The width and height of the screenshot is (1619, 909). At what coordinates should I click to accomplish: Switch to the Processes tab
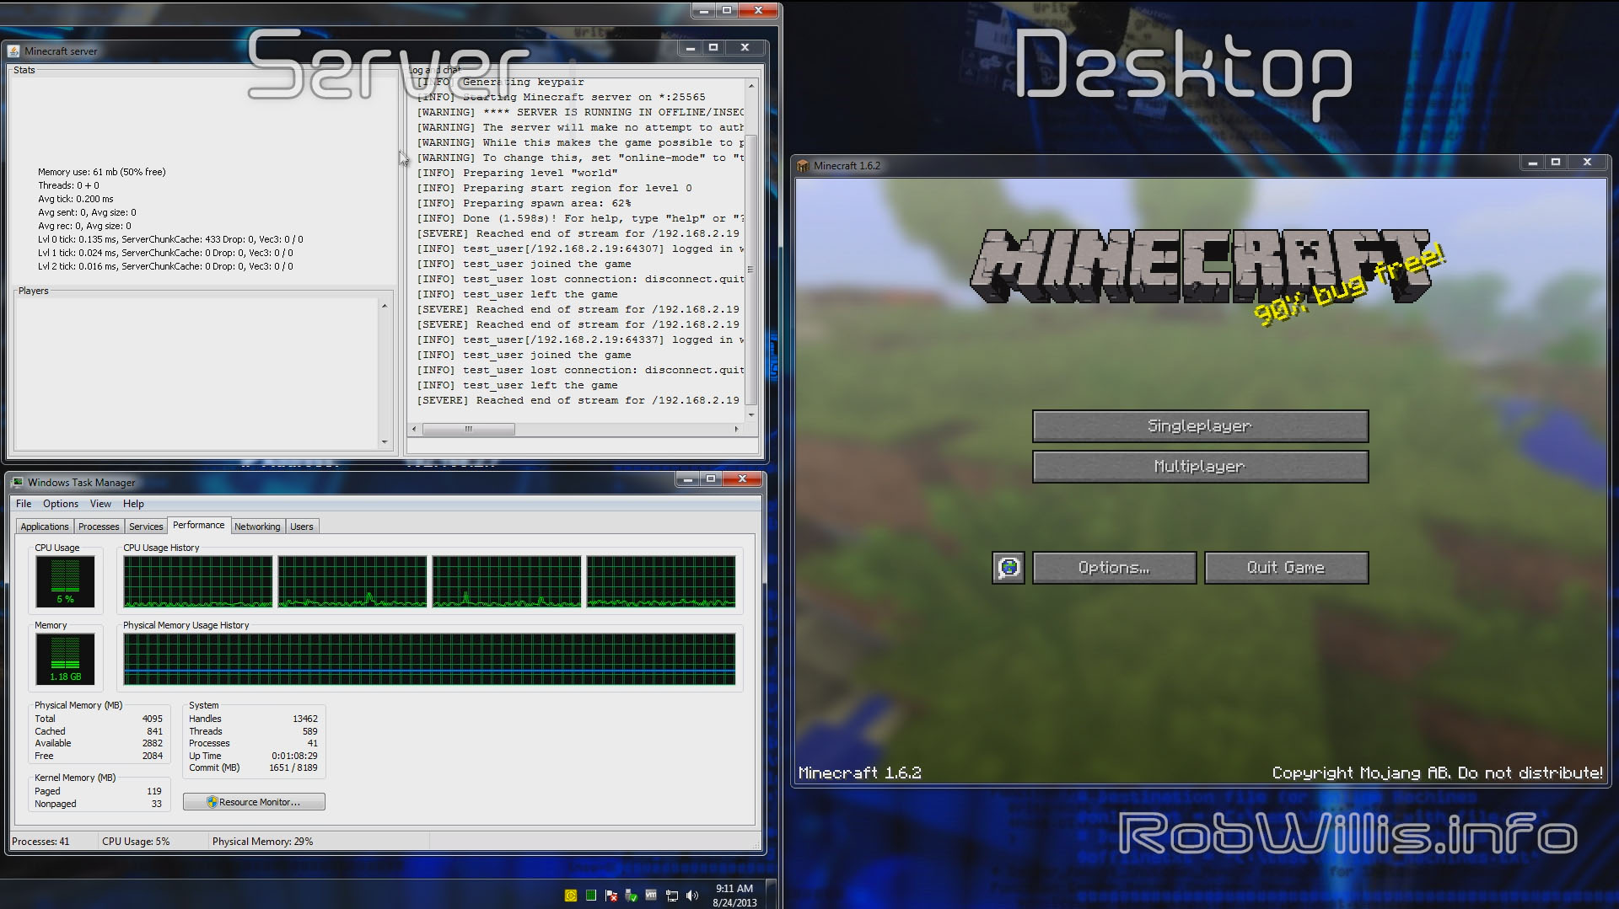coord(99,527)
